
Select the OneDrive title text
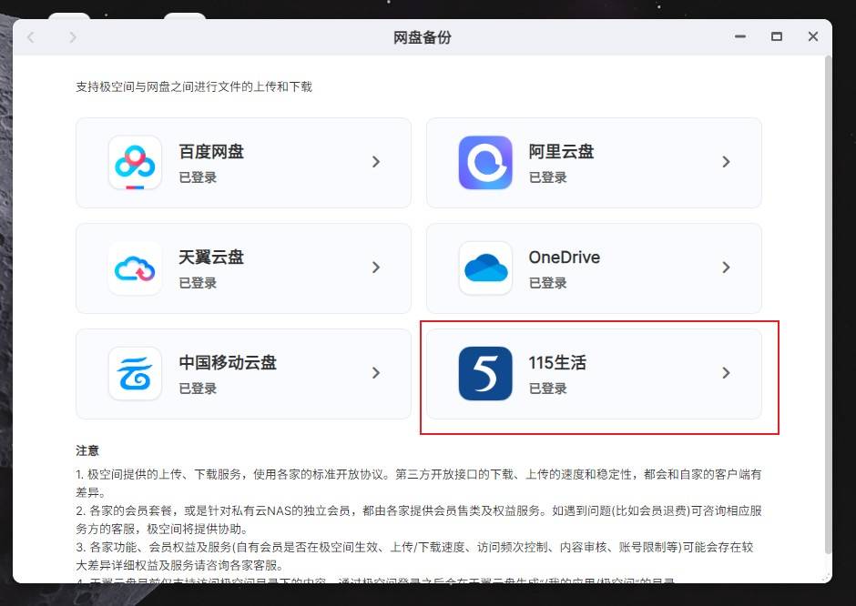(x=565, y=257)
